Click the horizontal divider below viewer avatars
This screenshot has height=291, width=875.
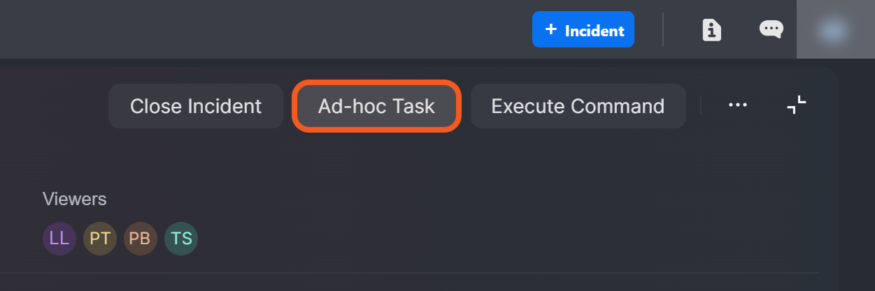[x=420, y=272]
